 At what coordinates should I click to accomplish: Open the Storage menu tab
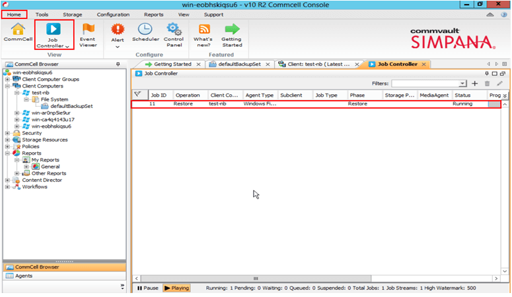tap(73, 14)
